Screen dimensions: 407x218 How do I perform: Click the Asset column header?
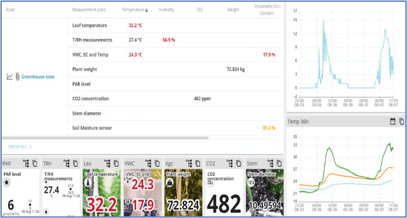10,10
